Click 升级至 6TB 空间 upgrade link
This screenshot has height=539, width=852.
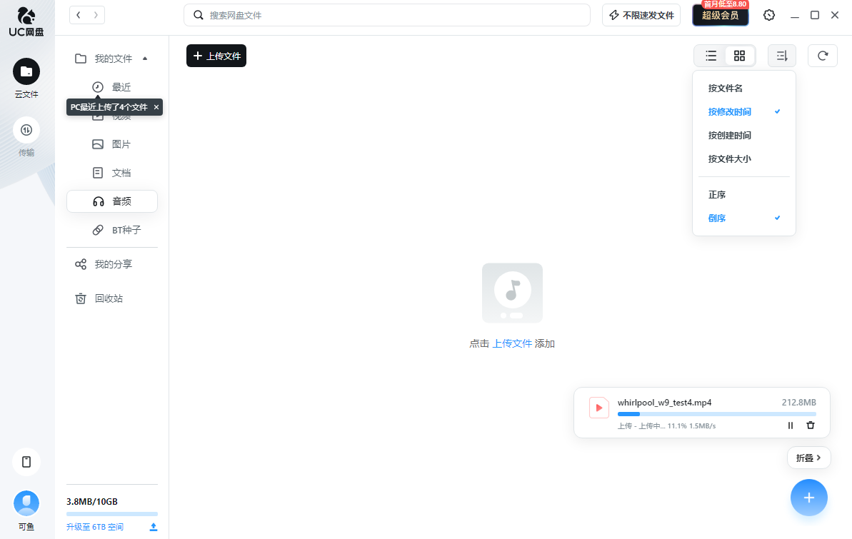coord(94,527)
